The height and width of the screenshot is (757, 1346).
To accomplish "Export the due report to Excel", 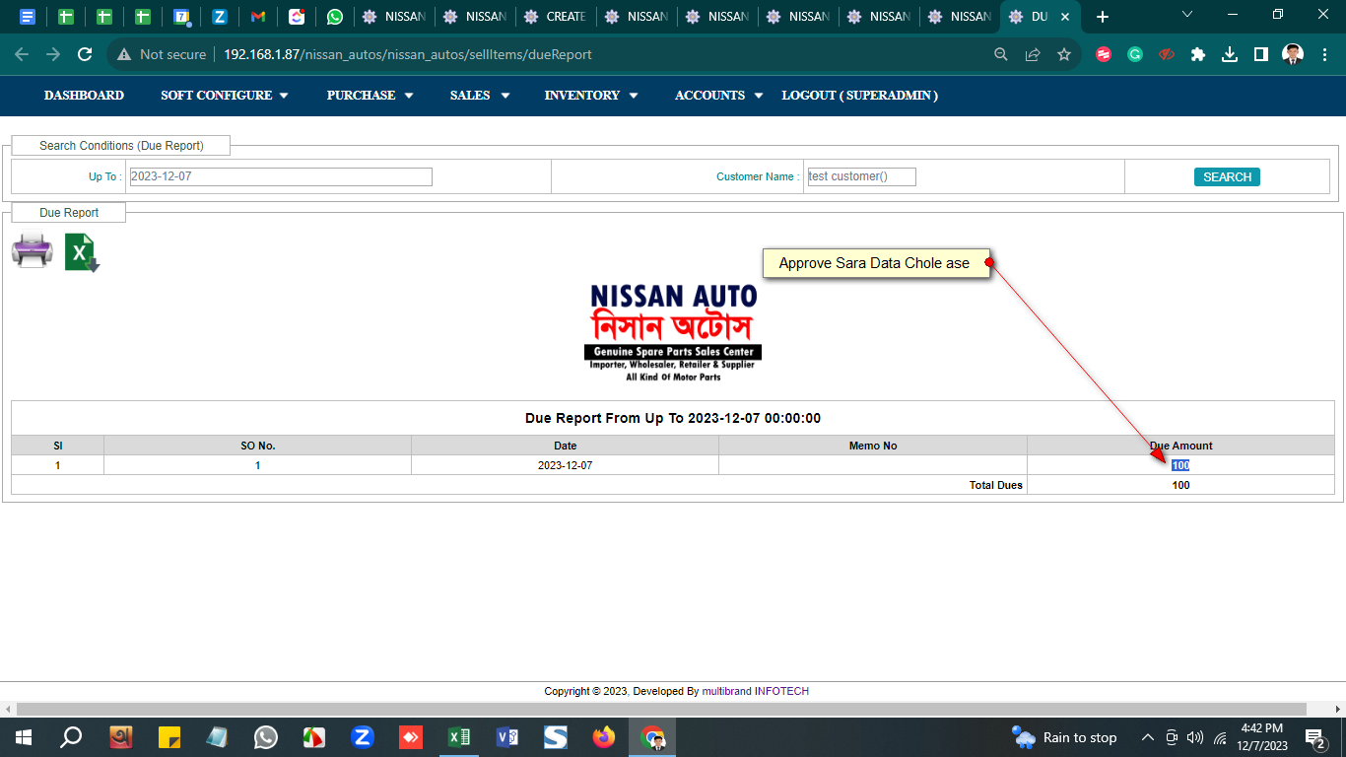I will (x=82, y=252).
